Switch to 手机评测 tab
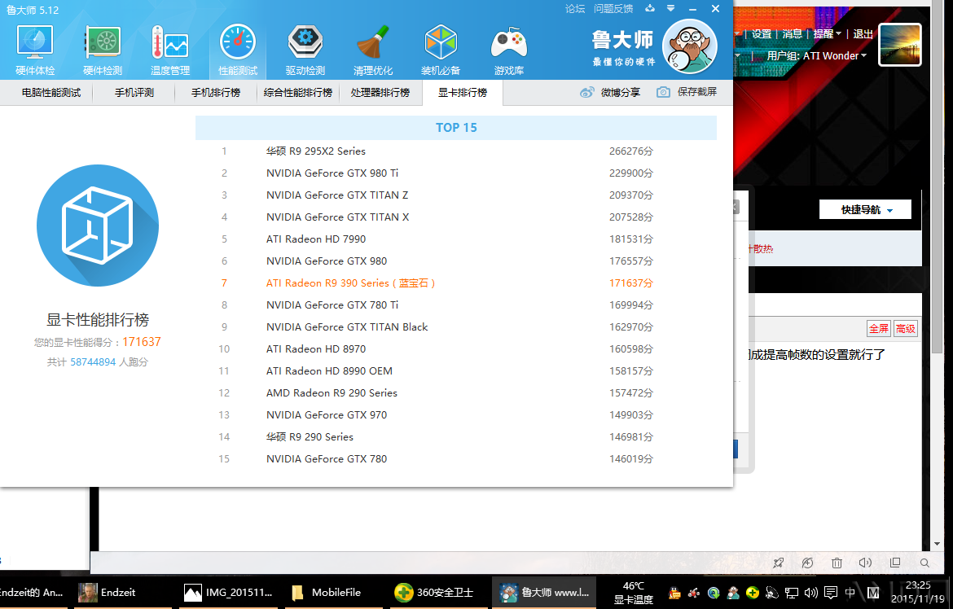The height and width of the screenshot is (609, 953). (134, 92)
